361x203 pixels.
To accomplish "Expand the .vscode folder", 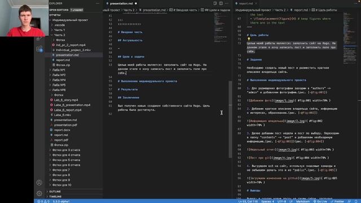I will coord(59,25).
